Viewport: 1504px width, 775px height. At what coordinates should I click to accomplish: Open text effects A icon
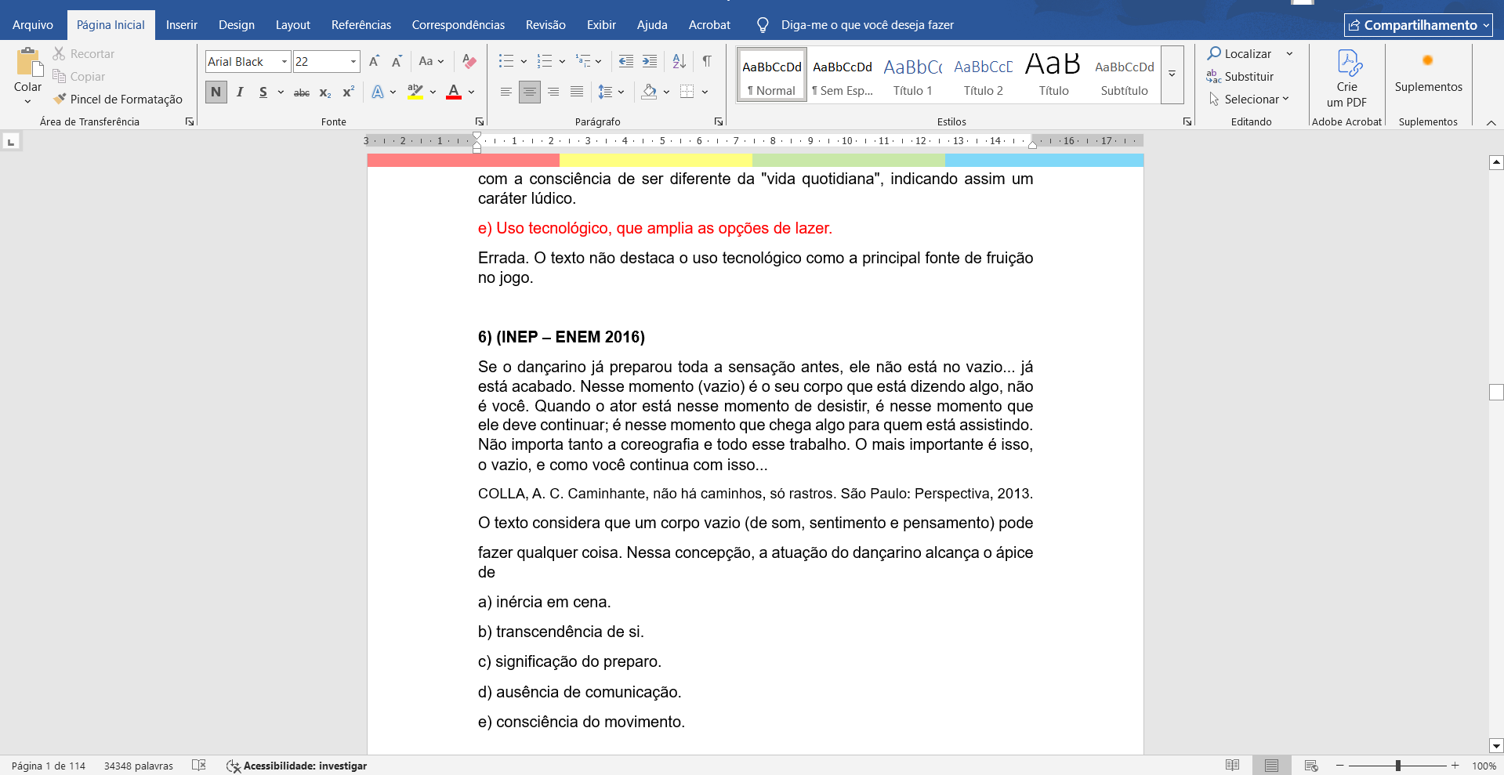tap(378, 92)
